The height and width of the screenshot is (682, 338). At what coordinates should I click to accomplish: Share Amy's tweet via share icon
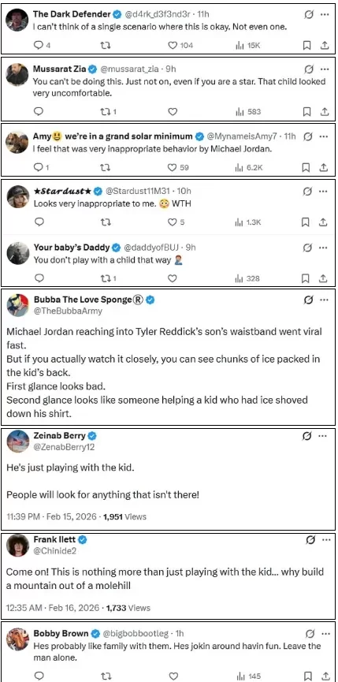323,167
